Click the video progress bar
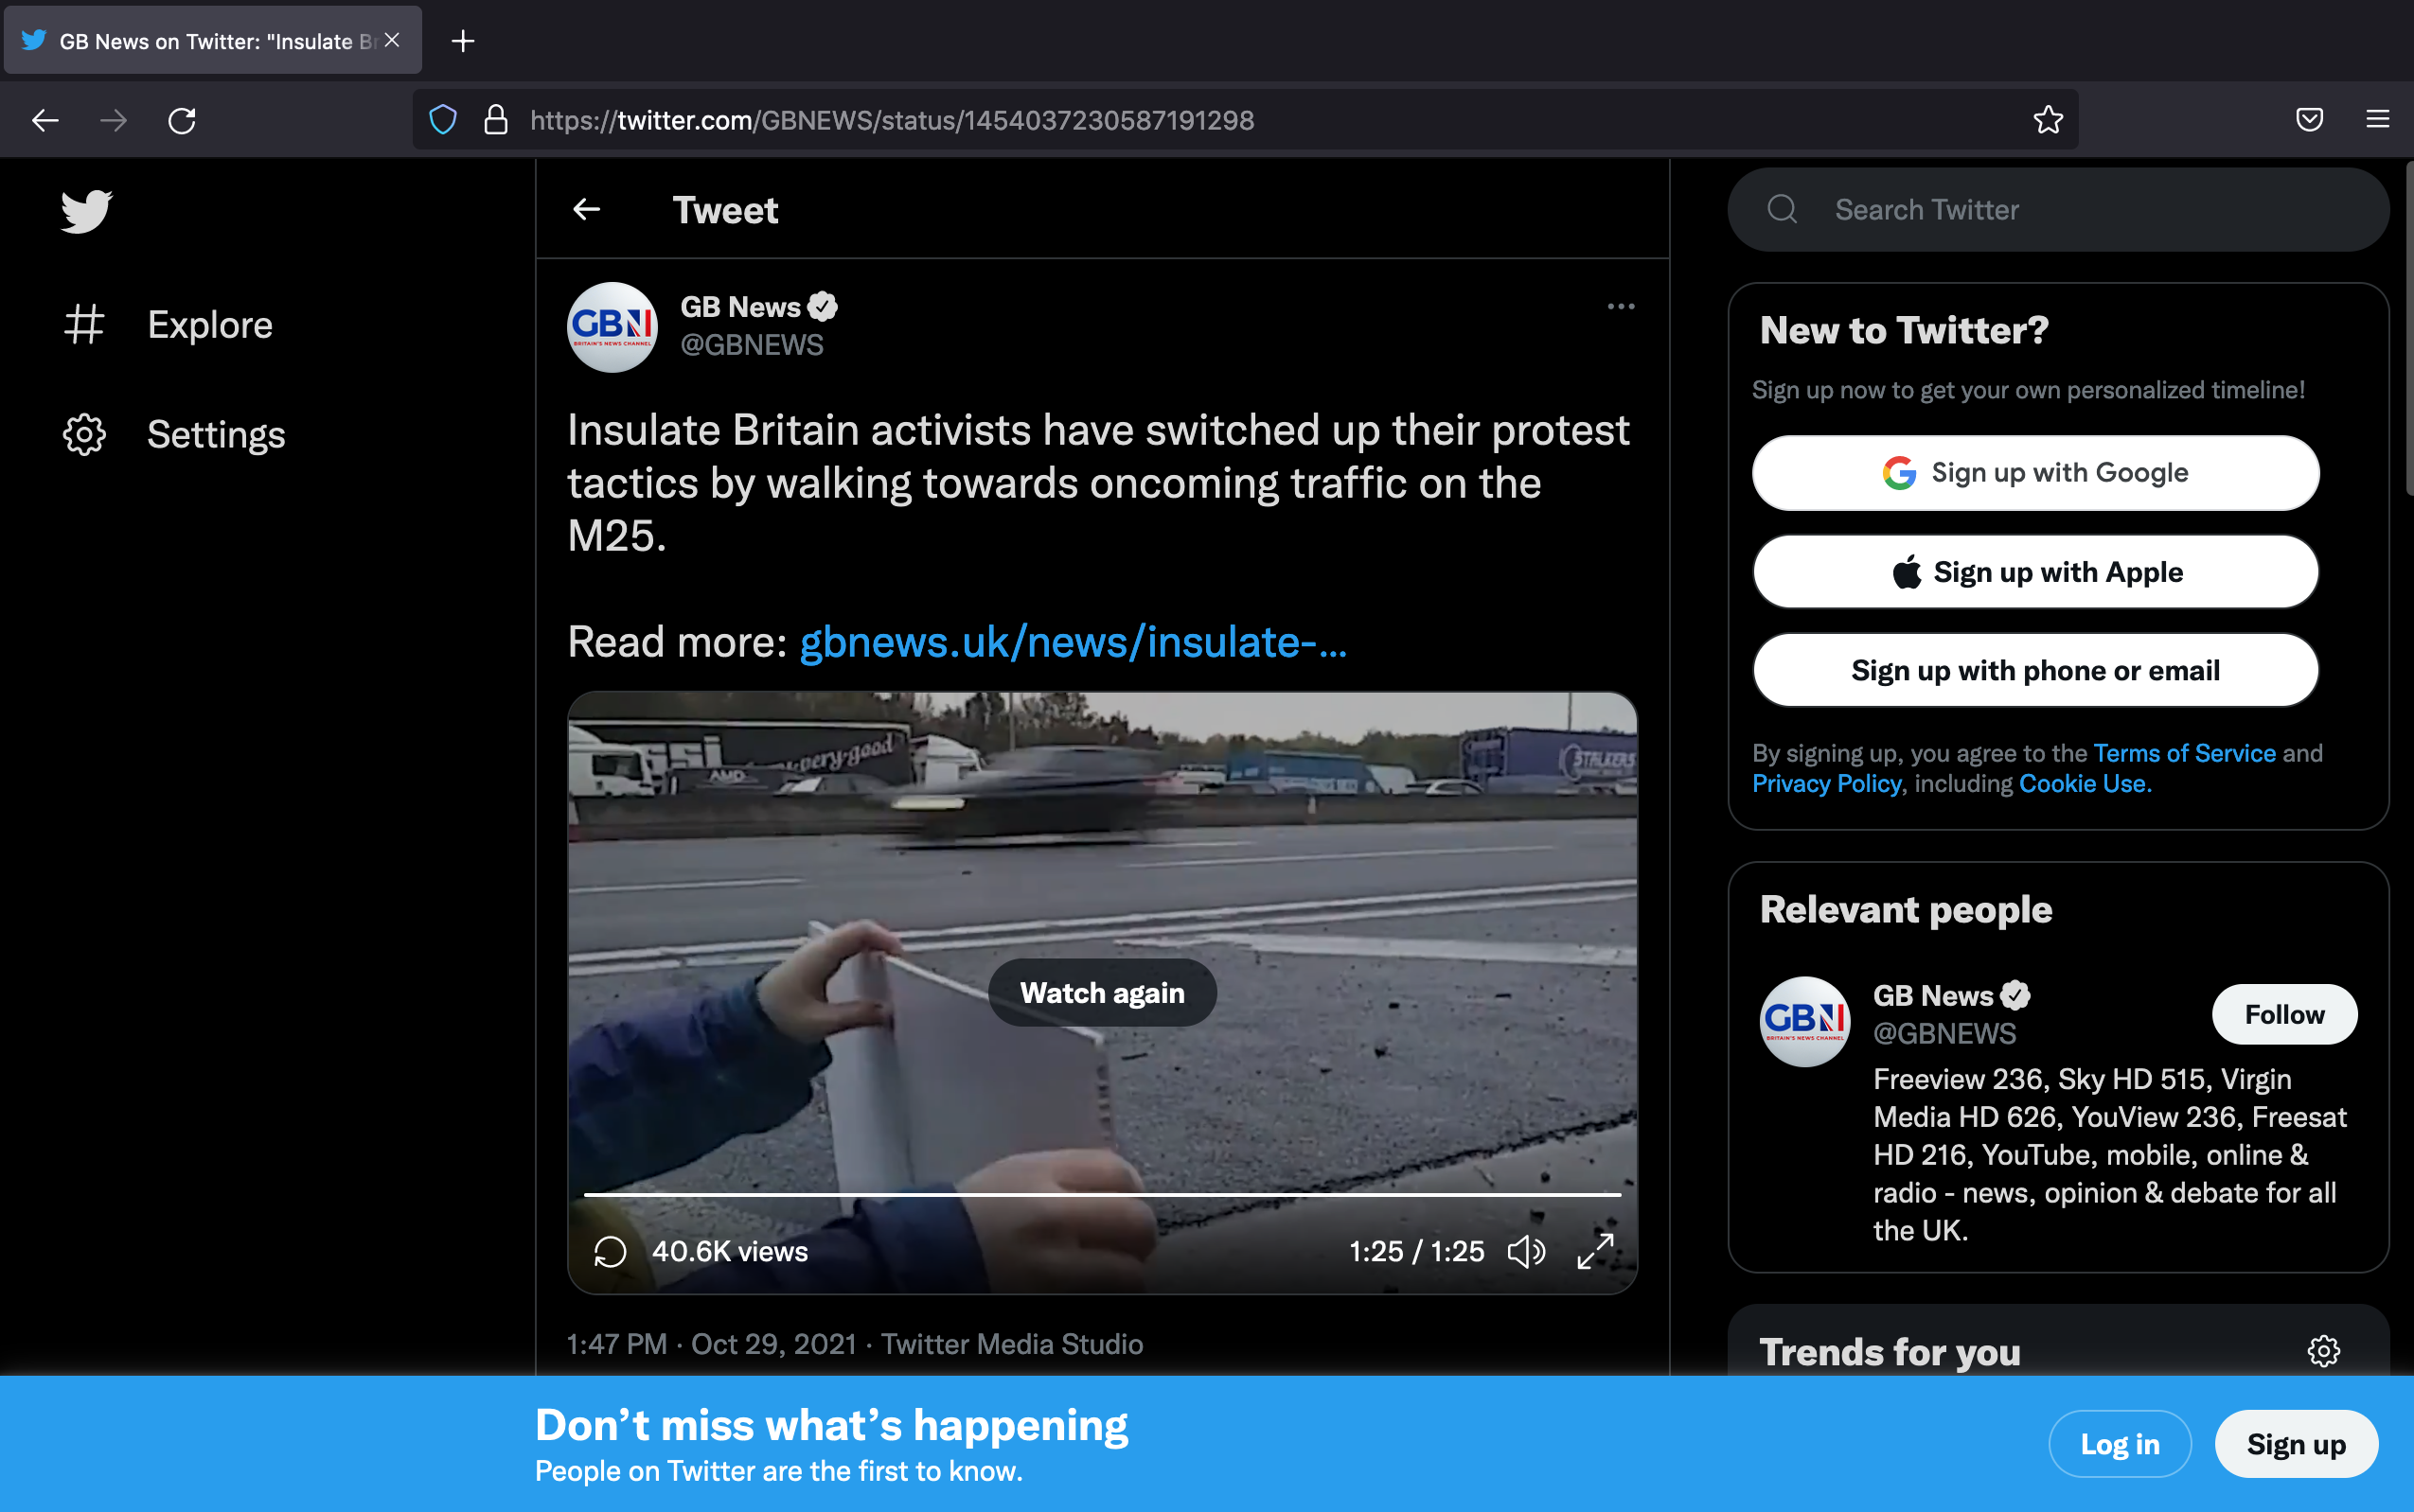The height and width of the screenshot is (1512, 2414). (x=1100, y=1196)
